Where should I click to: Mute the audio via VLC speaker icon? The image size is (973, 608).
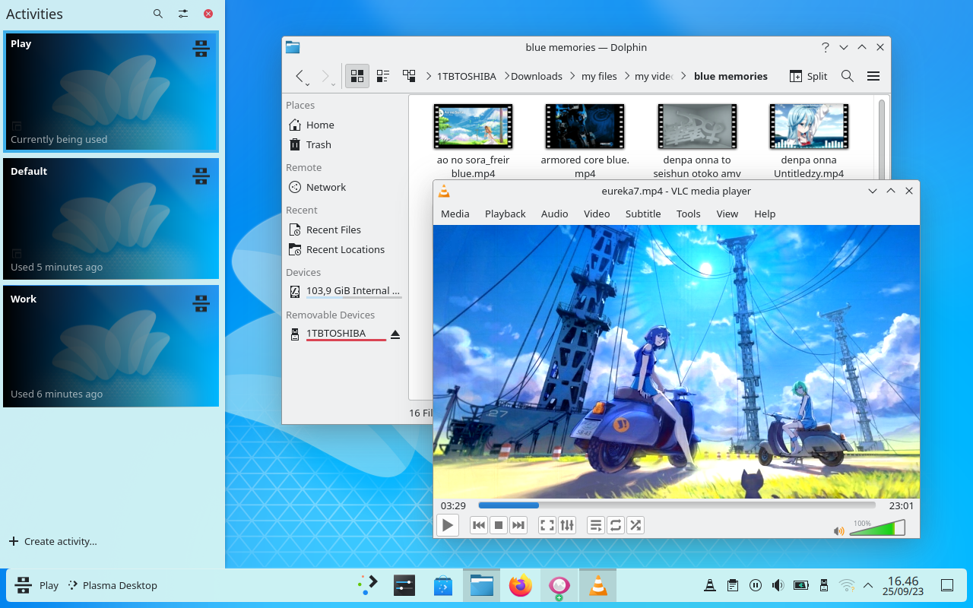pyautogui.click(x=838, y=530)
